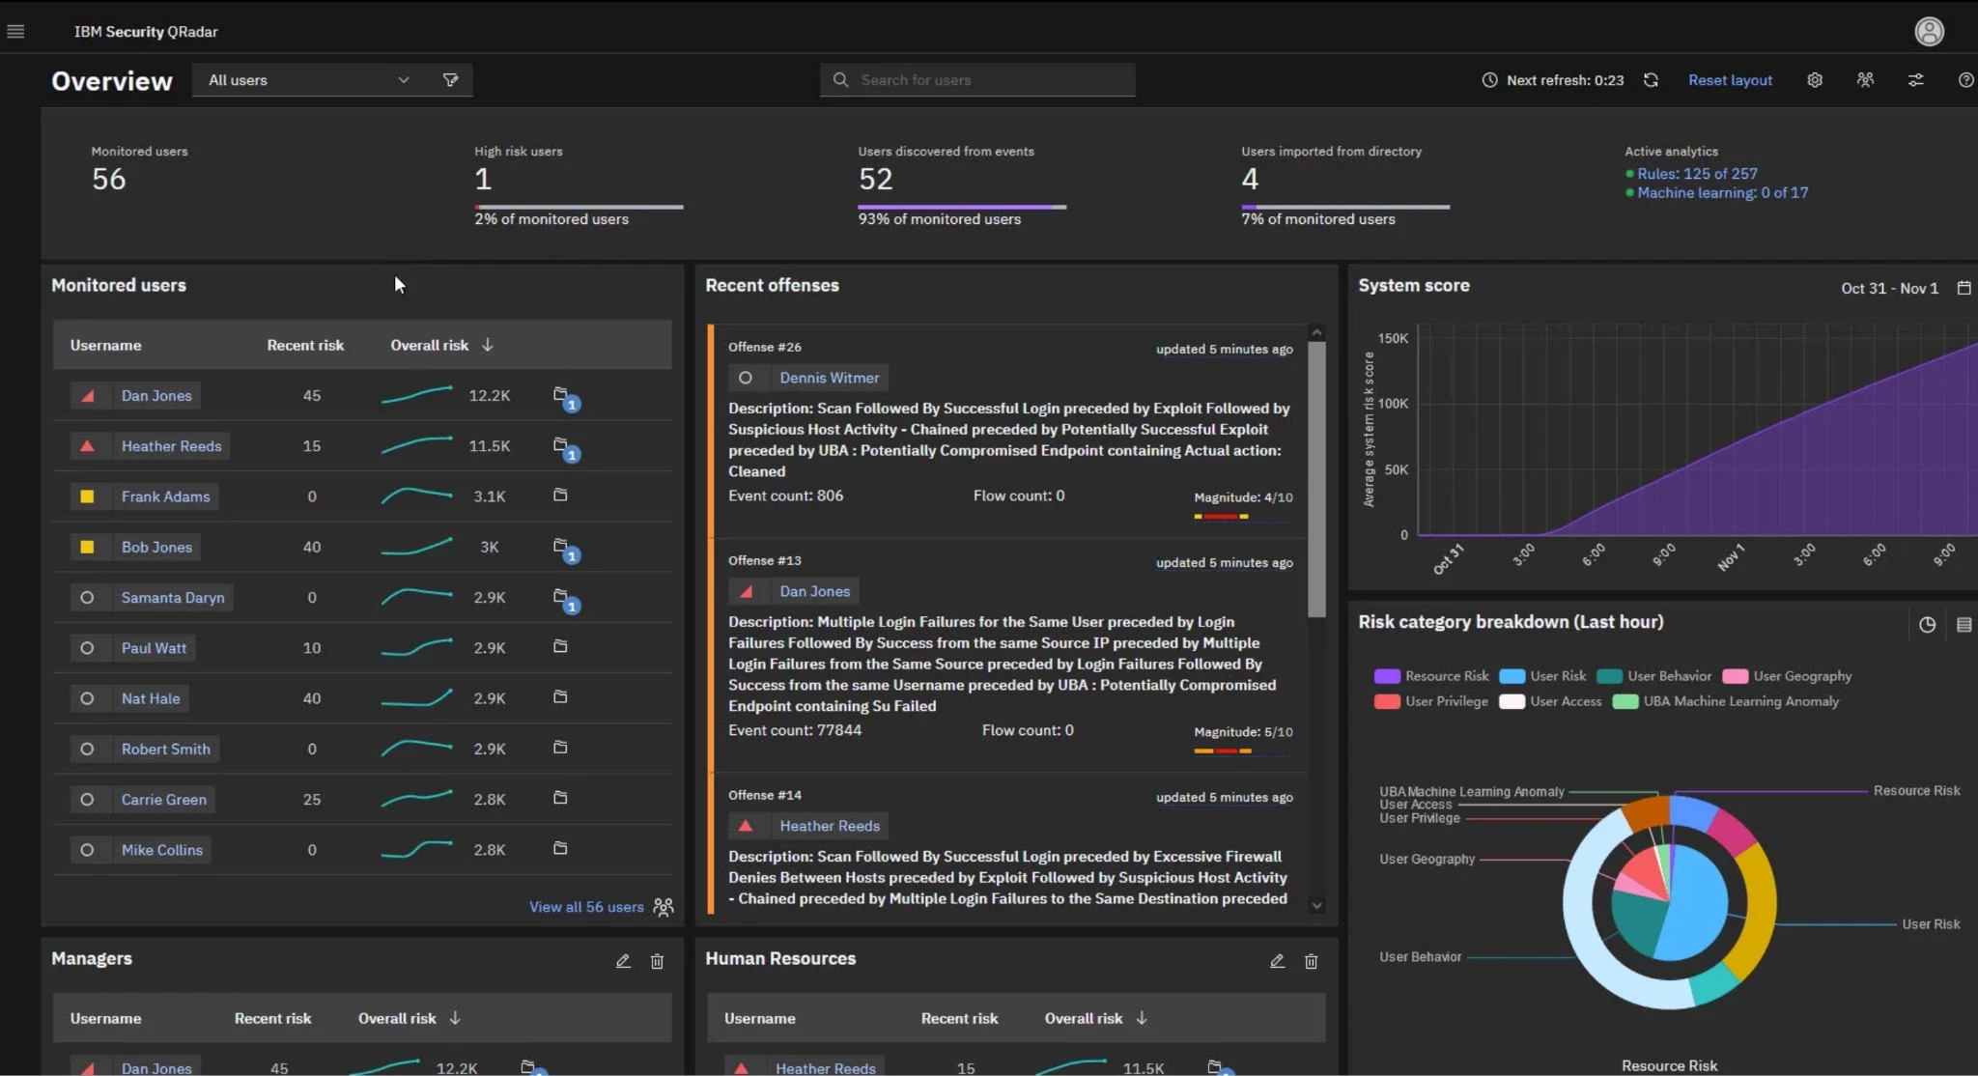Image resolution: width=1978 pixels, height=1076 pixels.
Task: Open Frank Adams's case folder icon
Action: point(560,496)
